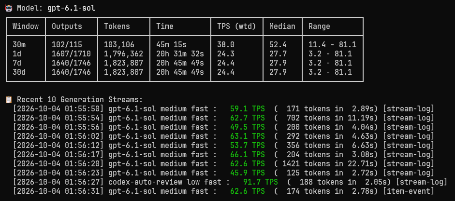Click the [item-event] tag on last stream
The width and height of the screenshot is (455, 201).
tap(408, 191)
